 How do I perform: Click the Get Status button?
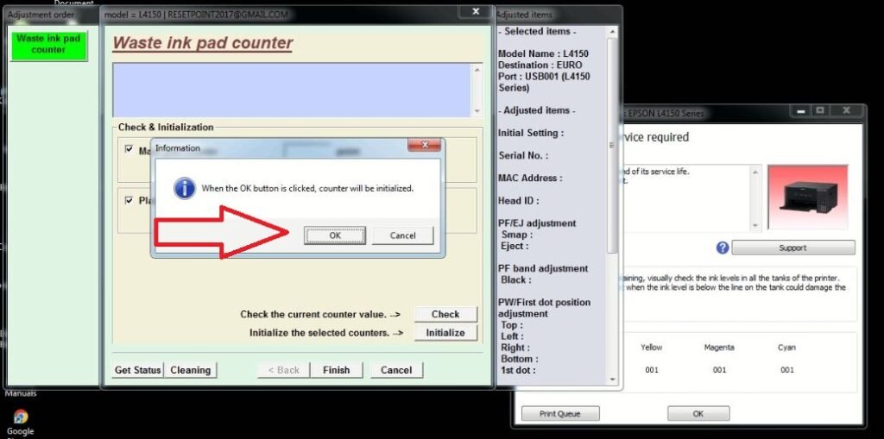pos(139,370)
